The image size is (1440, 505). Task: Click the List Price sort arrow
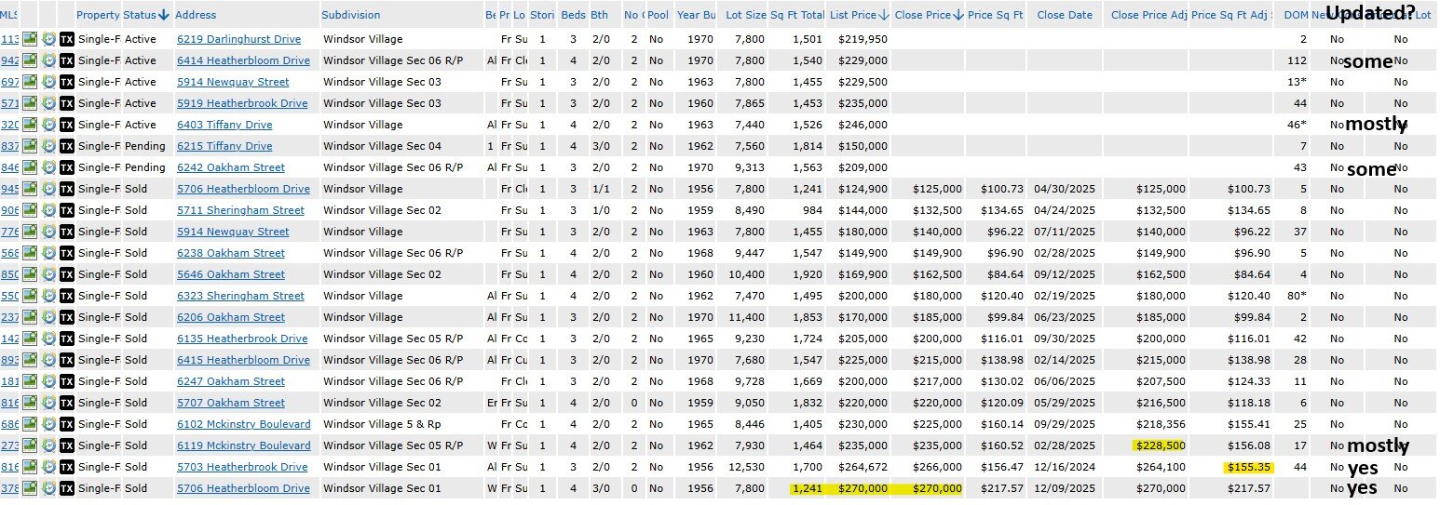pyautogui.click(x=882, y=15)
